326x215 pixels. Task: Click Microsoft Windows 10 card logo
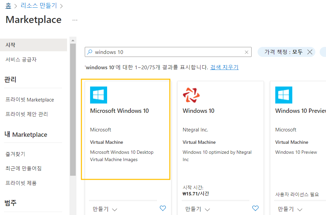(x=98, y=95)
